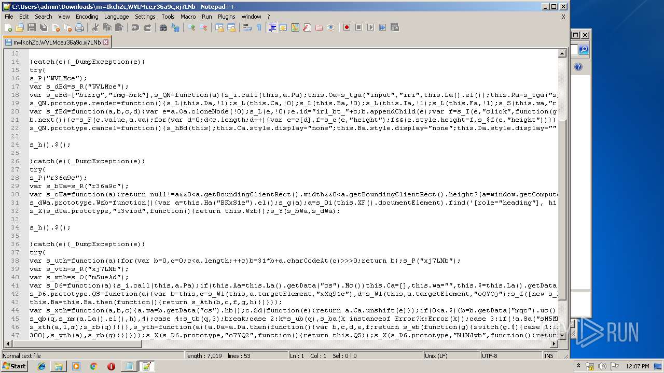Open the Function List icon

click(x=307, y=27)
